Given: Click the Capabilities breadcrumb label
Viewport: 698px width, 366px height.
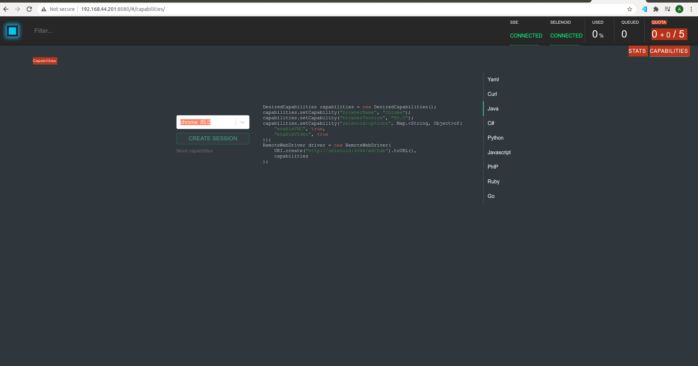Looking at the screenshot, I should pos(45,61).
